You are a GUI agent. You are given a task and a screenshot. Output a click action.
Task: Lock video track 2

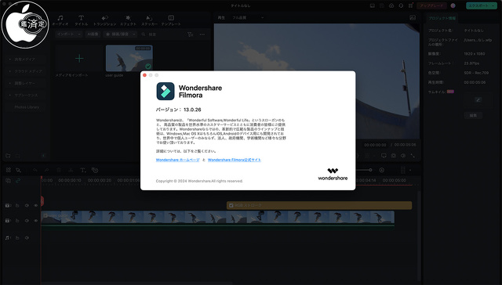click(17, 205)
